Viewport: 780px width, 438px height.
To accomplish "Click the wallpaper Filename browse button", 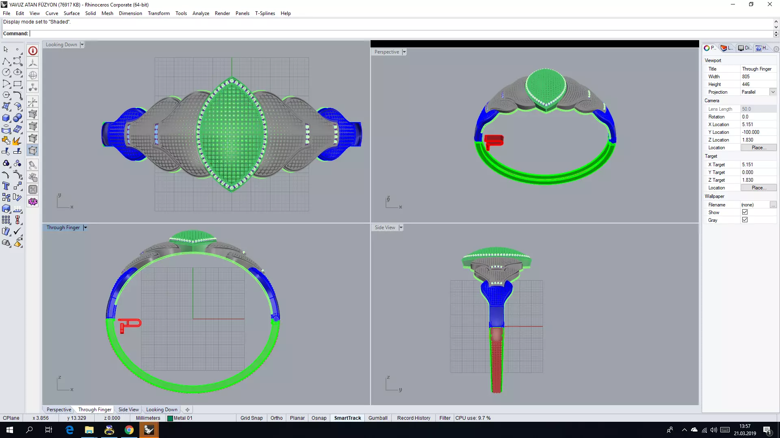I will [773, 205].
